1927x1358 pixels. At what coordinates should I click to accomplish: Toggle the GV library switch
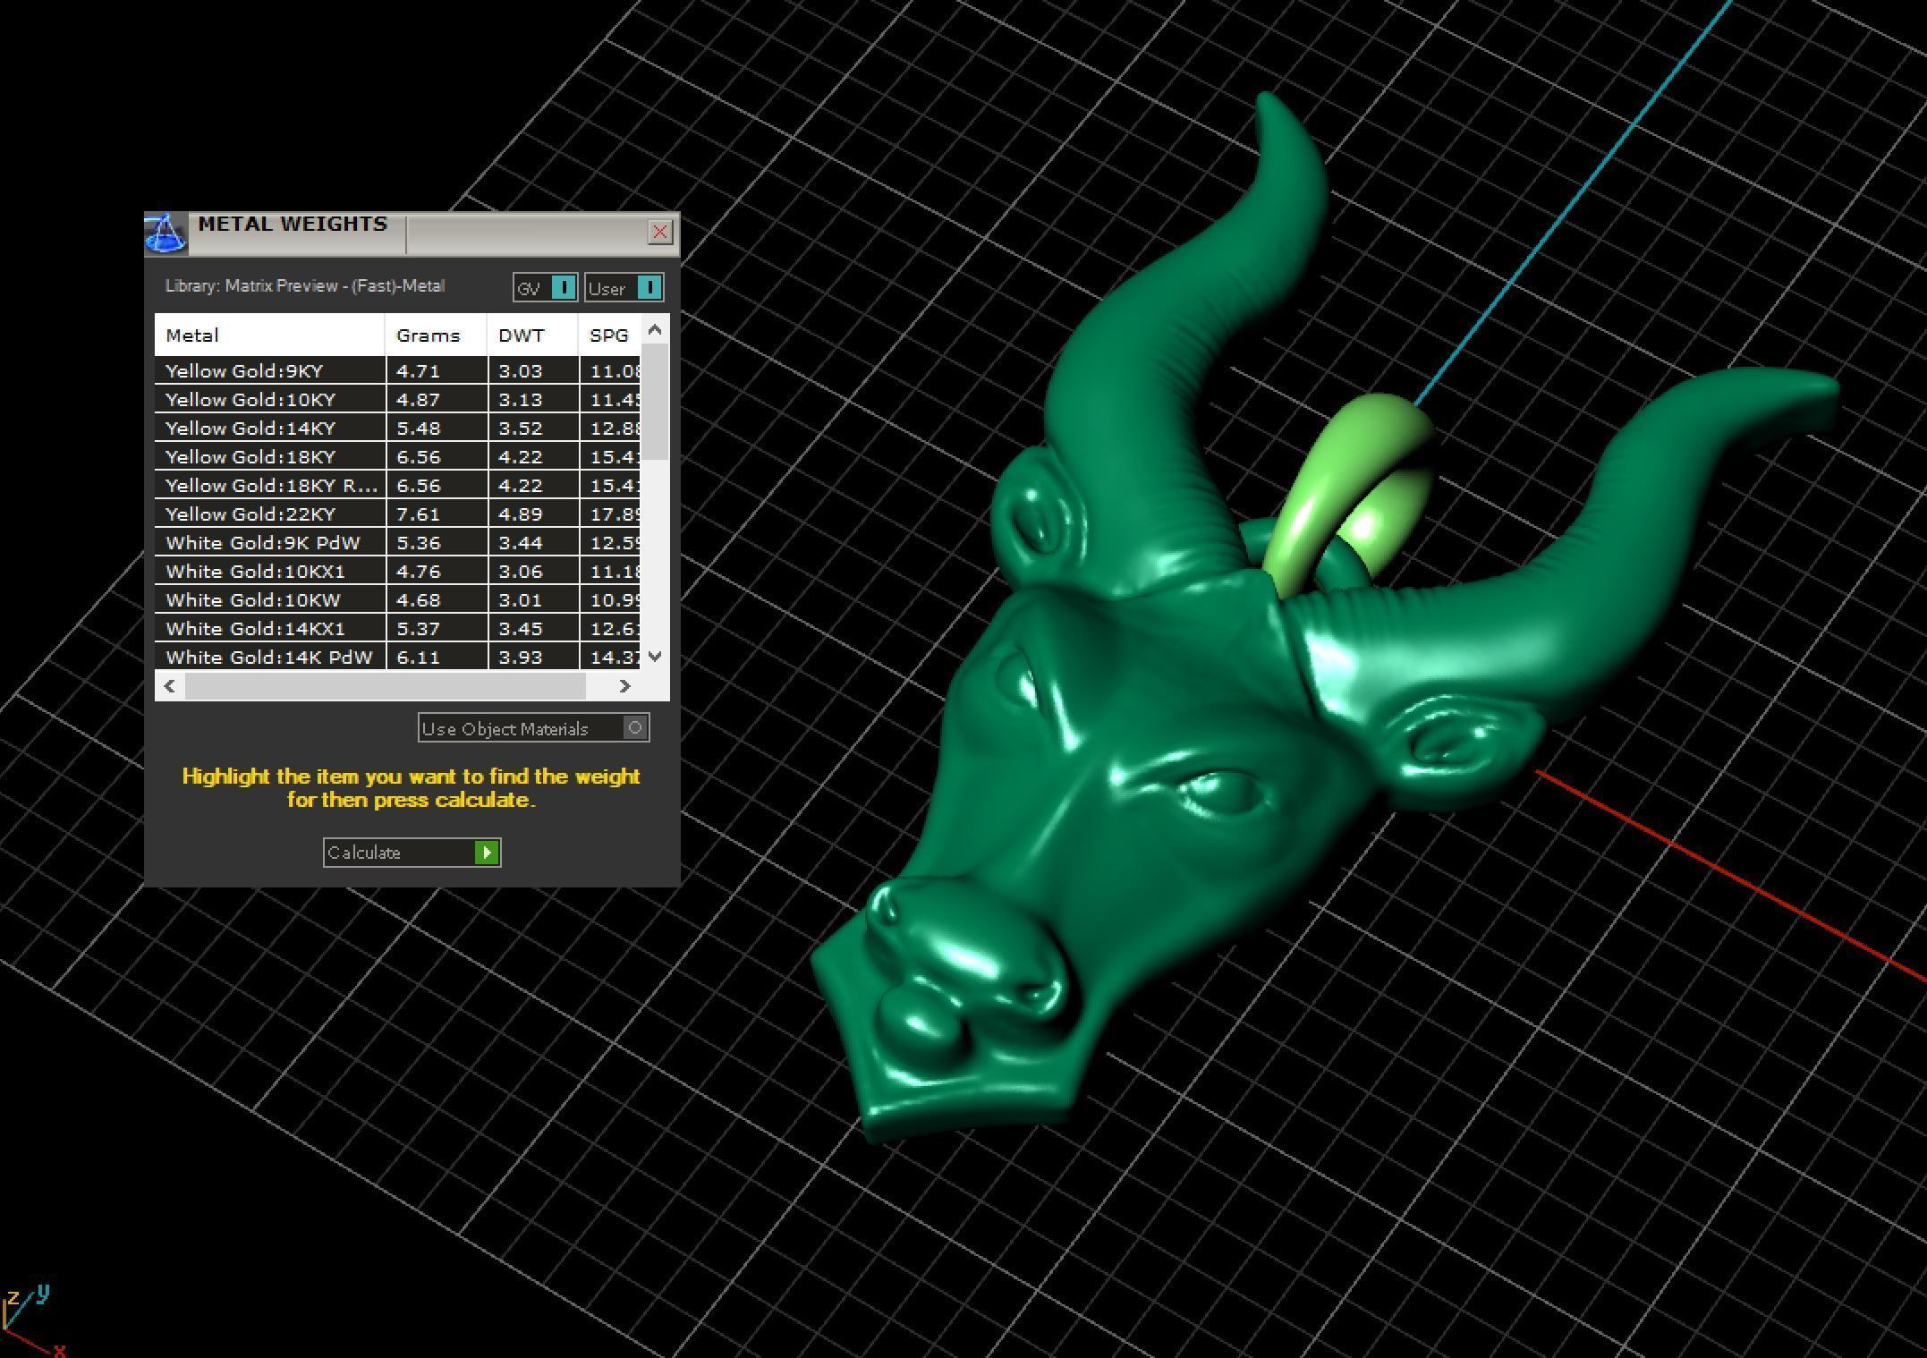tap(545, 288)
